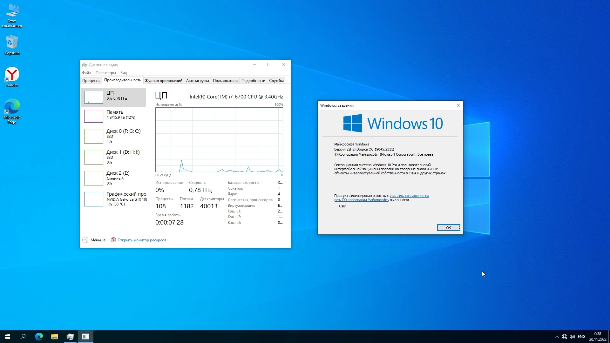Show hidden system tray icons
Image resolution: width=610 pixels, height=343 pixels.
click(557, 337)
